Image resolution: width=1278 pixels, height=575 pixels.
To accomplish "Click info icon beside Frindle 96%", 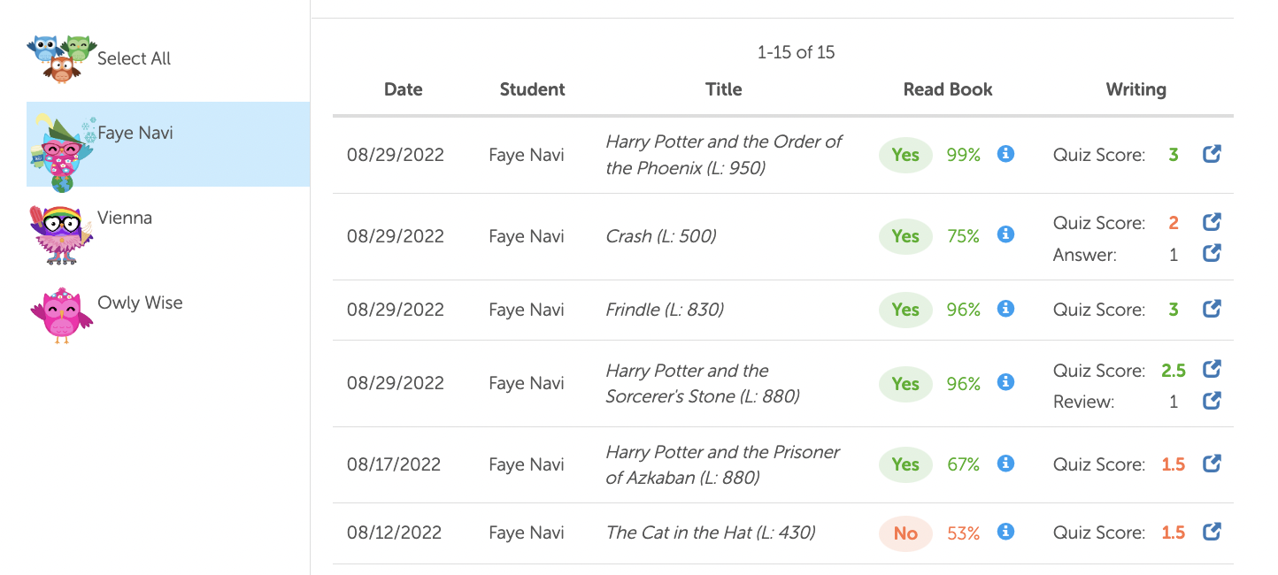I will pyautogui.click(x=1005, y=309).
